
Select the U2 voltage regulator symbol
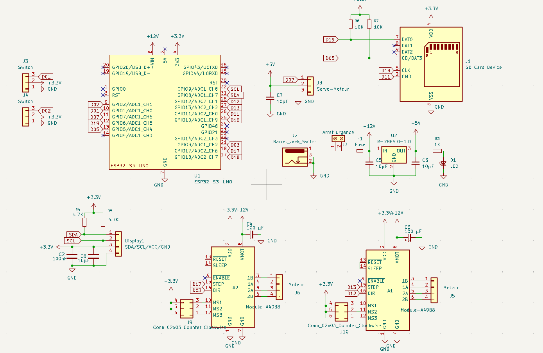coord(394,155)
